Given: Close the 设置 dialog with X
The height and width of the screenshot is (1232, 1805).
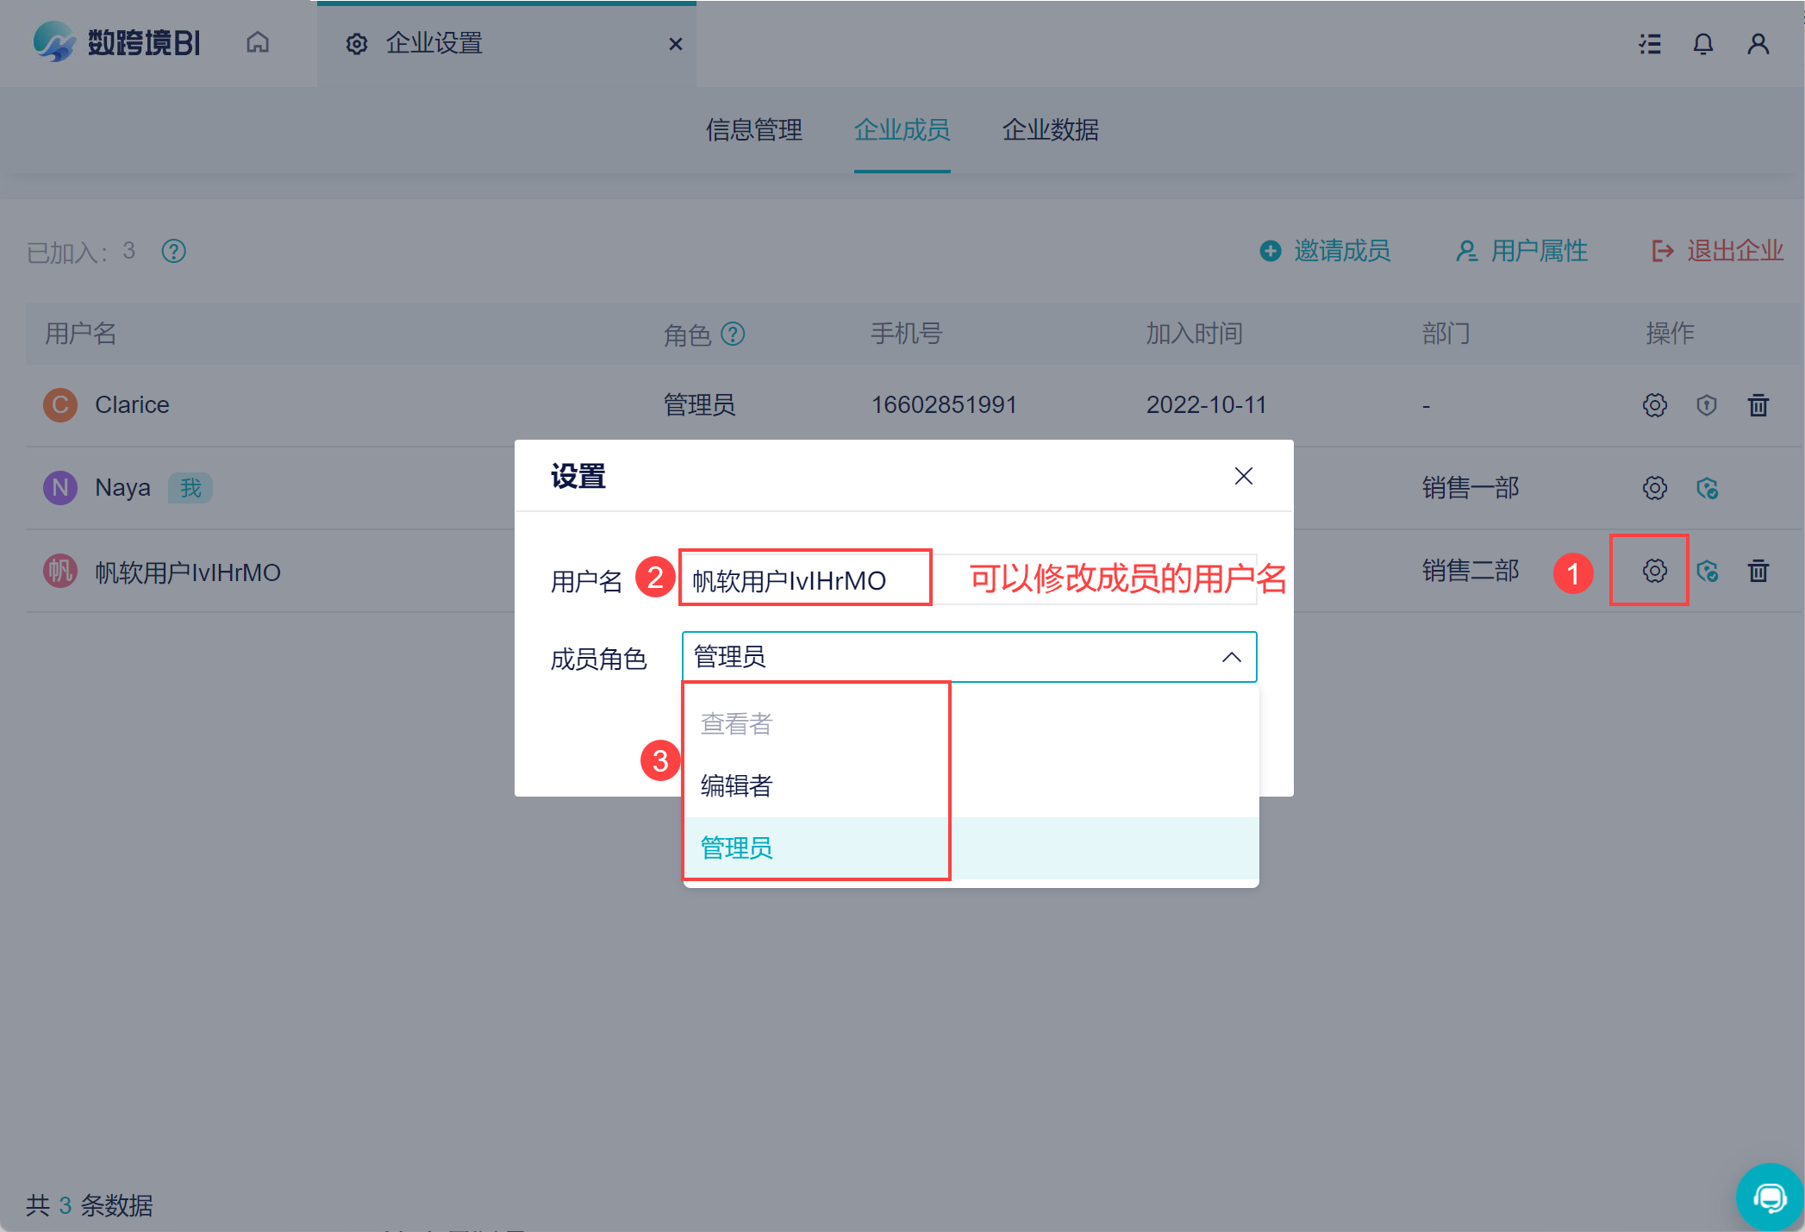Looking at the screenshot, I should pos(1243,476).
